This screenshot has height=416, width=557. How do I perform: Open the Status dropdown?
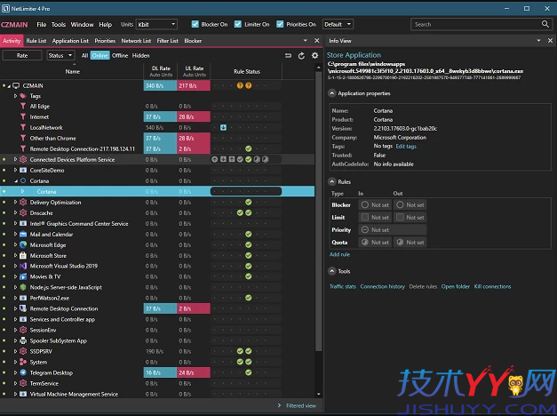point(60,55)
